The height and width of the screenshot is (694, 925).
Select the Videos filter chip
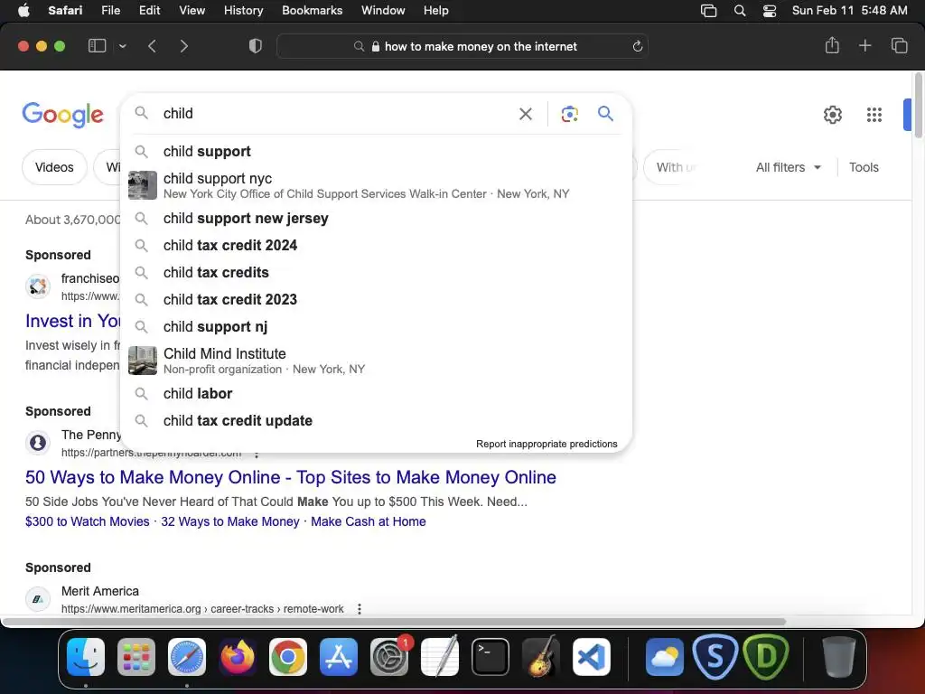tap(54, 167)
